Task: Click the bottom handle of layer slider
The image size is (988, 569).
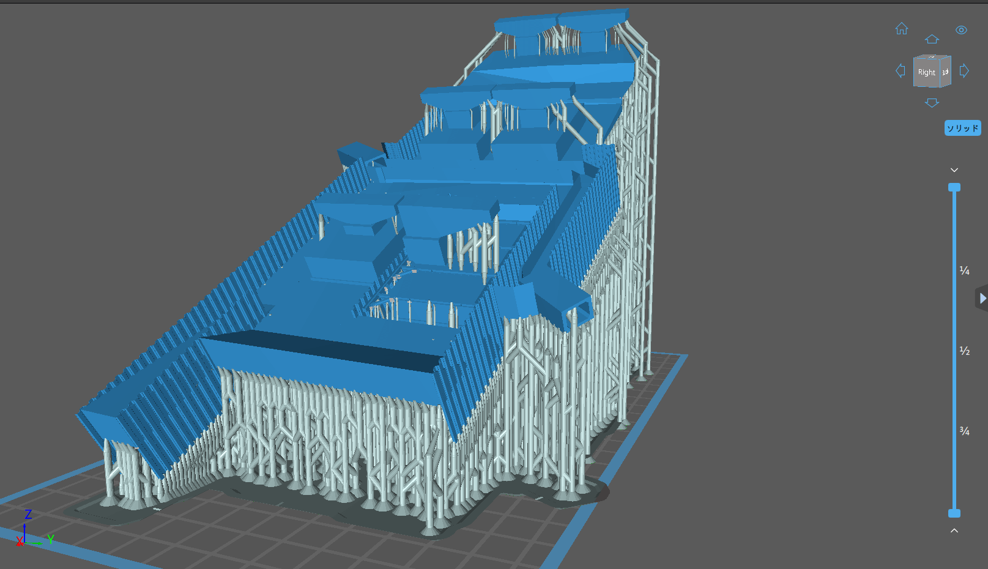Action: (x=954, y=513)
